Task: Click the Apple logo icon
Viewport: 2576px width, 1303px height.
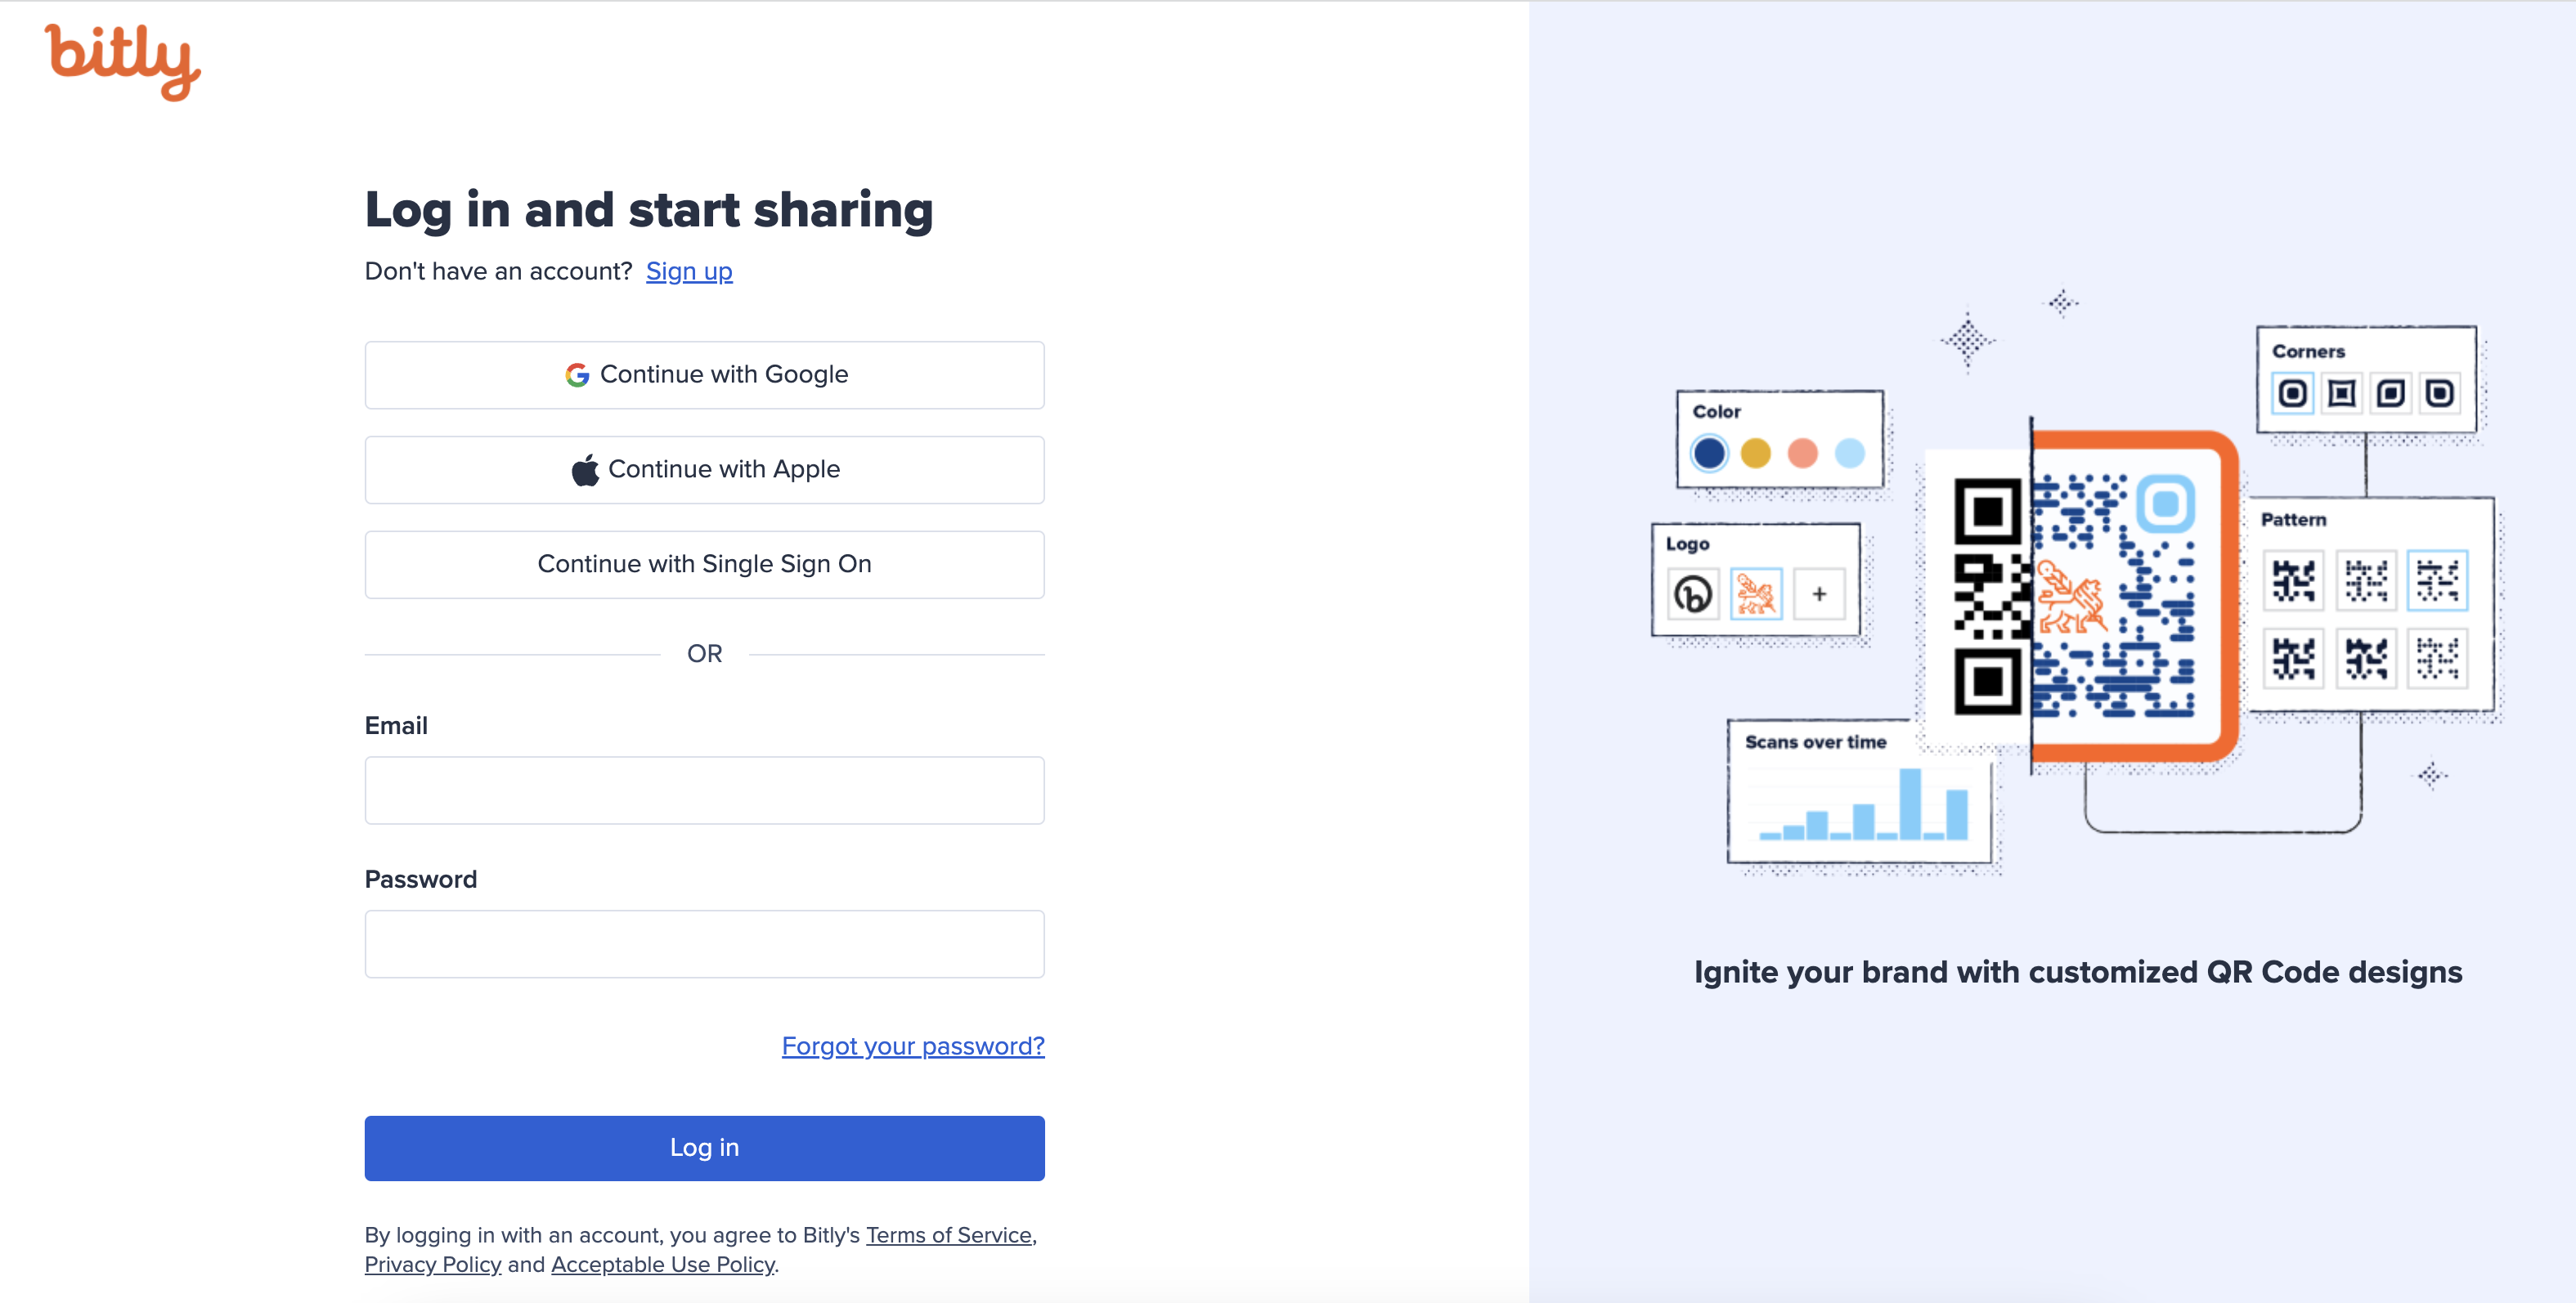Action: pyautogui.click(x=585, y=470)
